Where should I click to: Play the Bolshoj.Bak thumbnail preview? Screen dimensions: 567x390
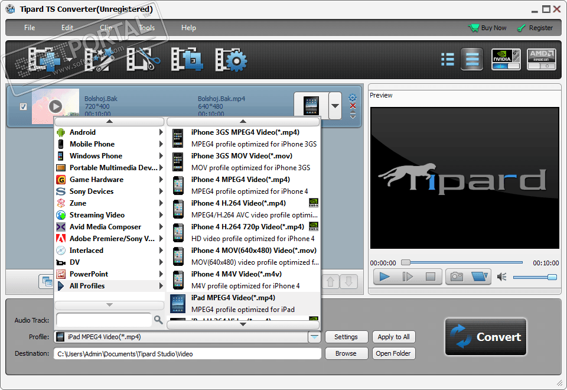[56, 106]
